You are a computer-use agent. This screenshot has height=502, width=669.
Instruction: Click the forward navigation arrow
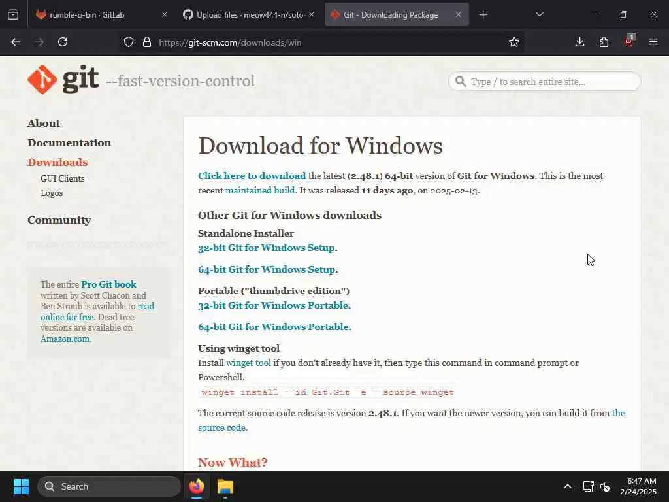[39, 42]
